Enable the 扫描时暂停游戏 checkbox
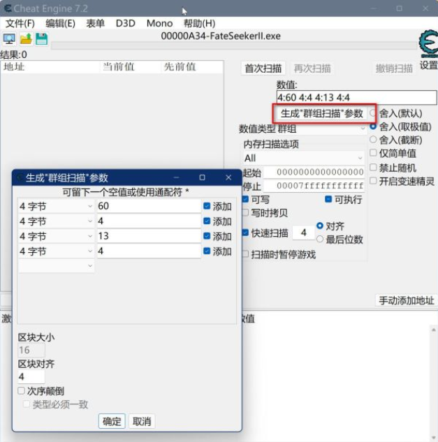The image size is (438, 442). pyautogui.click(x=245, y=254)
